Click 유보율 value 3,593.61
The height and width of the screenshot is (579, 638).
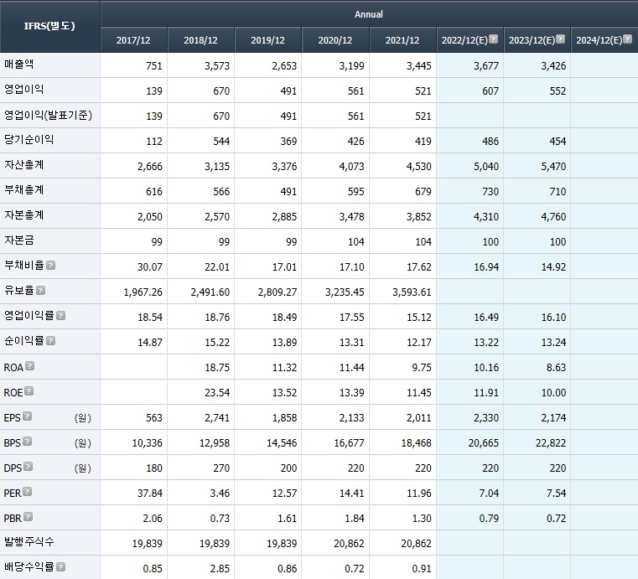[x=412, y=292]
